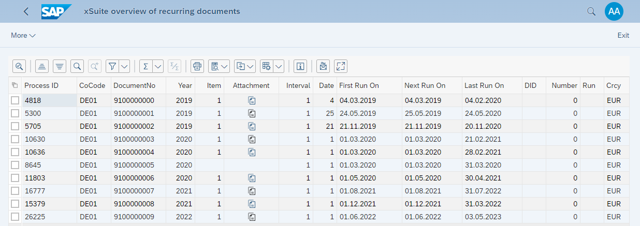Open the More menu
The image size is (640, 226).
23,35
